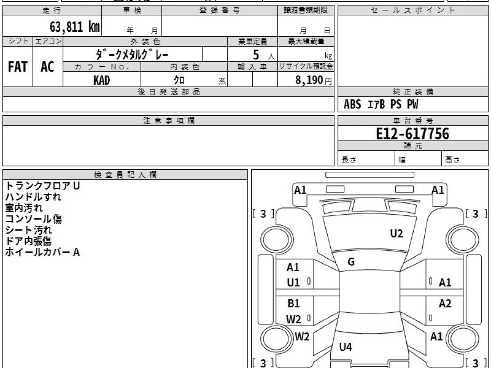Select inspector note コンソール傷
491x368 pixels.
click(33, 219)
